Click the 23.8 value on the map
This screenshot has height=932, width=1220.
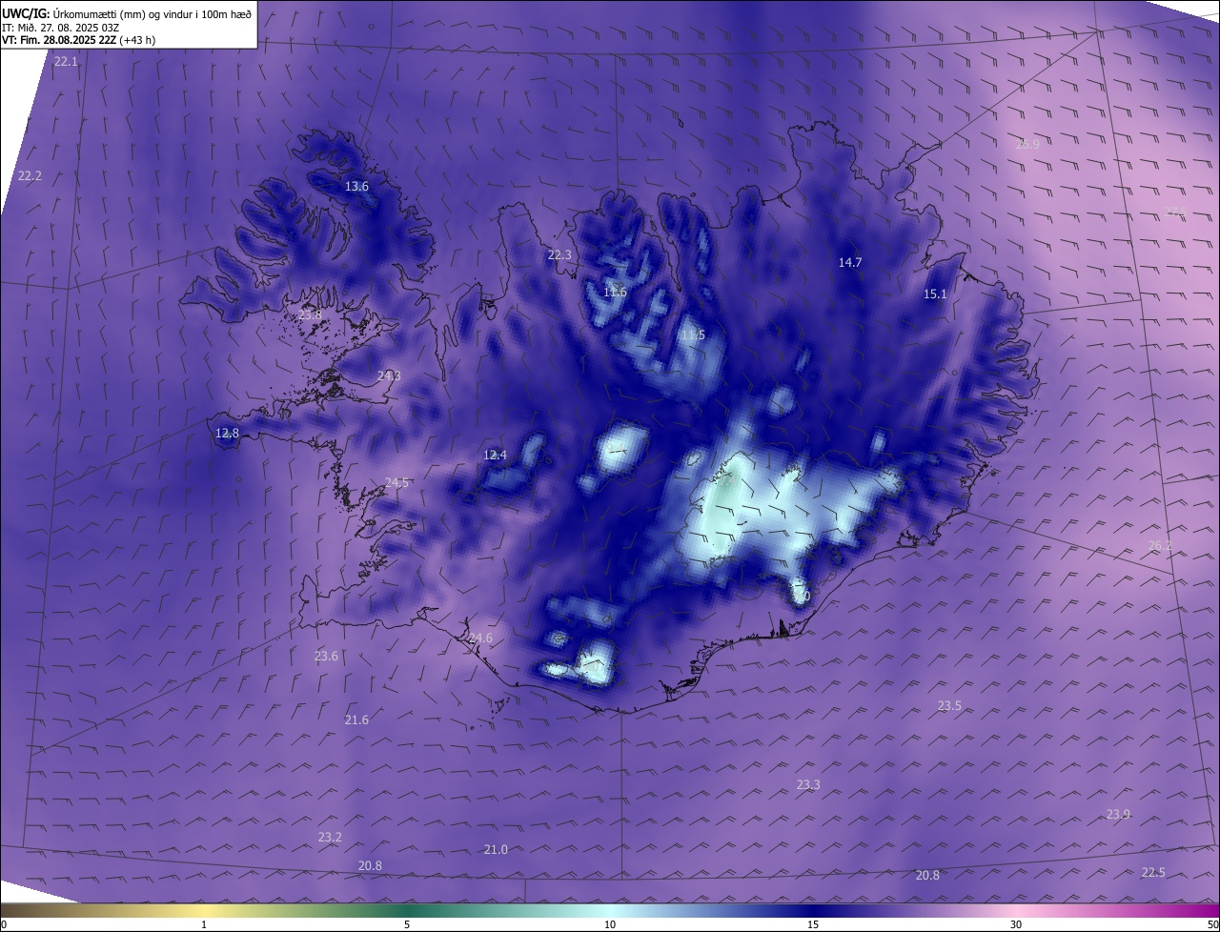pos(310,315)
